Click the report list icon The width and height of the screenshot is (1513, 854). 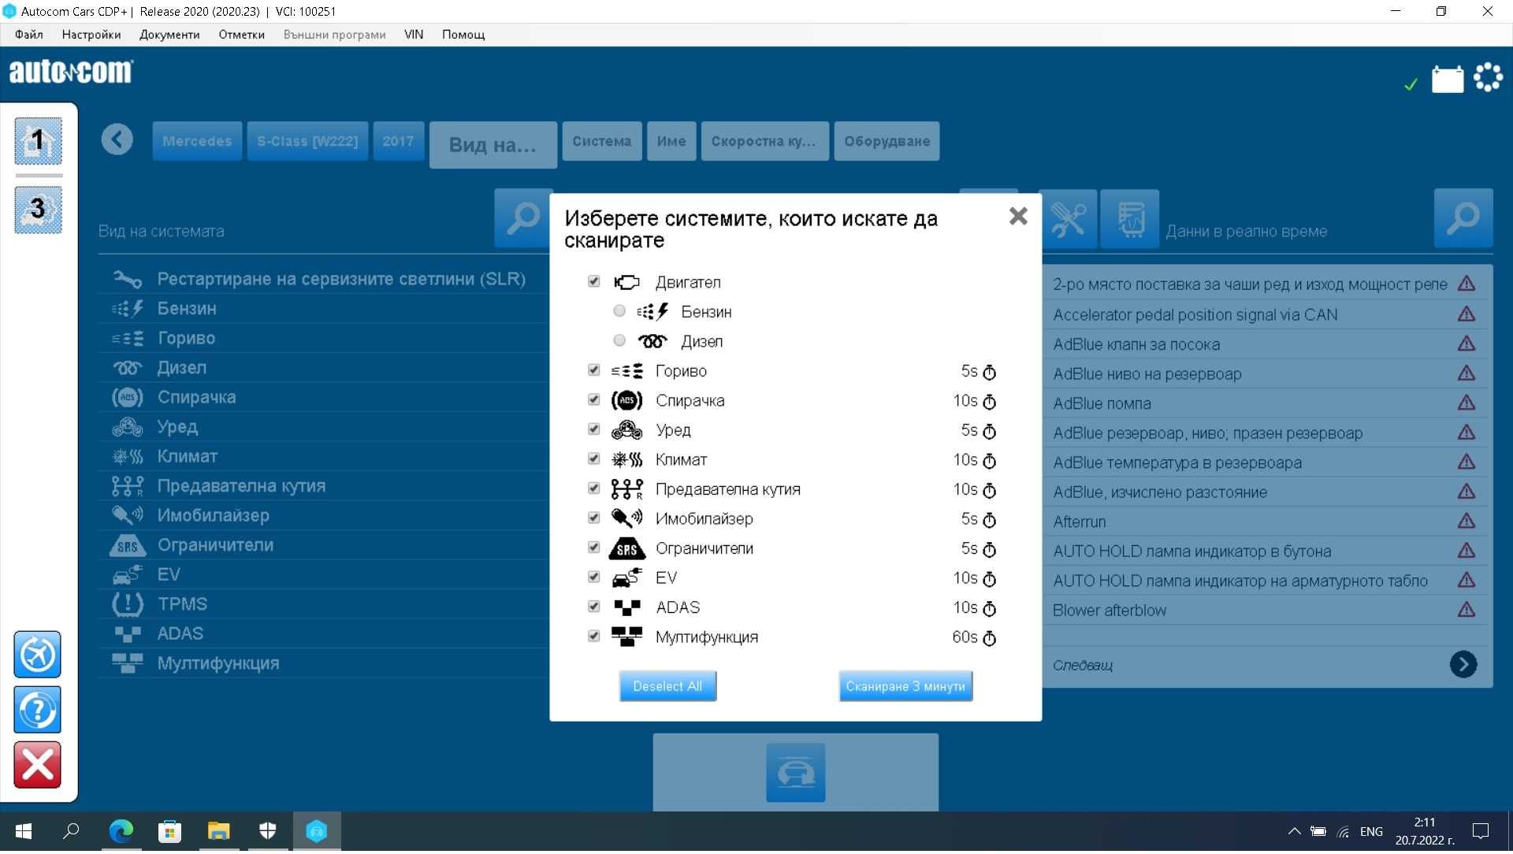click(x=1130, y=220)
